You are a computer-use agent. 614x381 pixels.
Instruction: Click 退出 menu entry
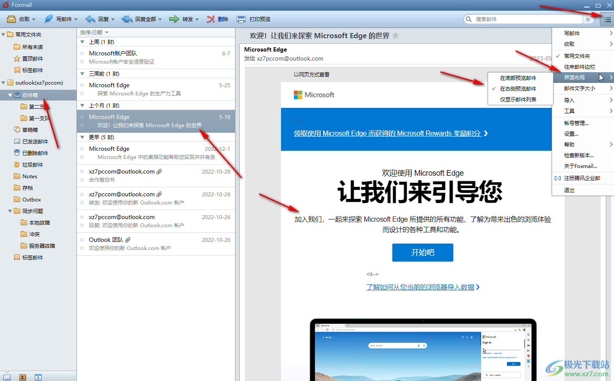[583, 190]
